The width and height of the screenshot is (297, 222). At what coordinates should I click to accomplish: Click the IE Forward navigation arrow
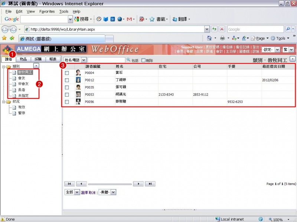click(x=13, y=29)
